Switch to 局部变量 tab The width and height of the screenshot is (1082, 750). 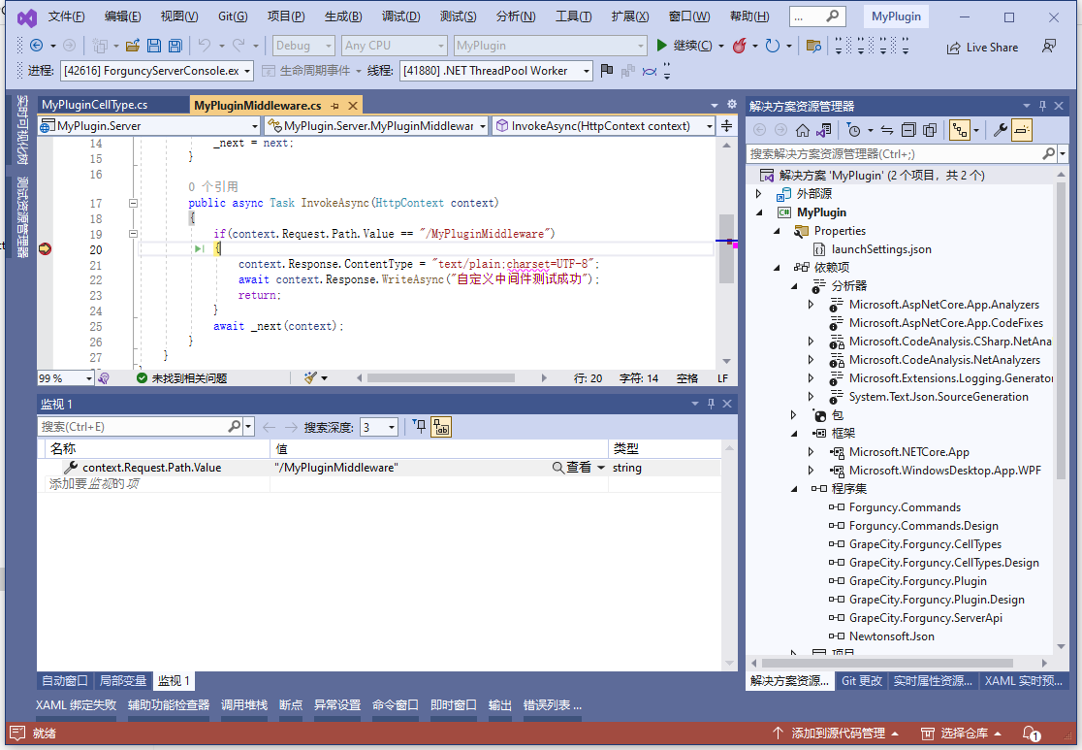[123, 681]
